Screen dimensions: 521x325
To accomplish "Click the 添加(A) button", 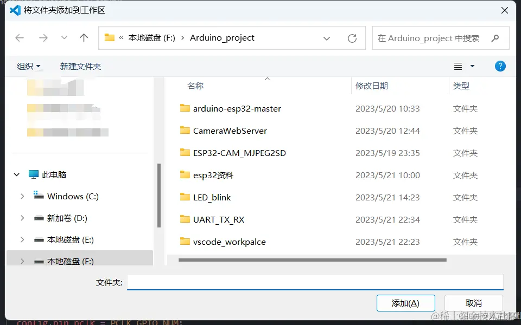I will pos(406,303).
